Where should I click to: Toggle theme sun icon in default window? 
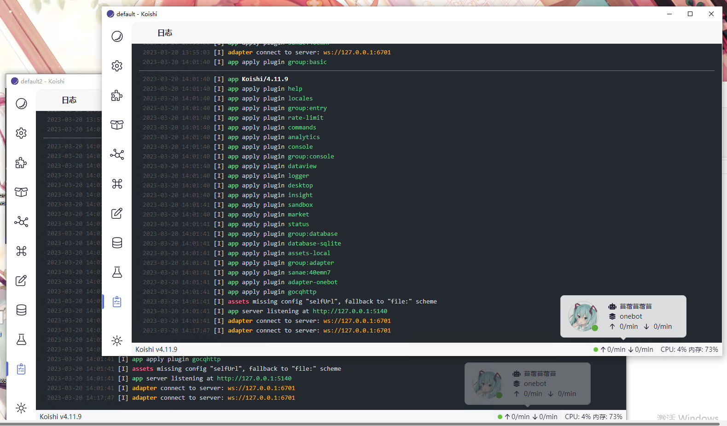pos(117,341)
